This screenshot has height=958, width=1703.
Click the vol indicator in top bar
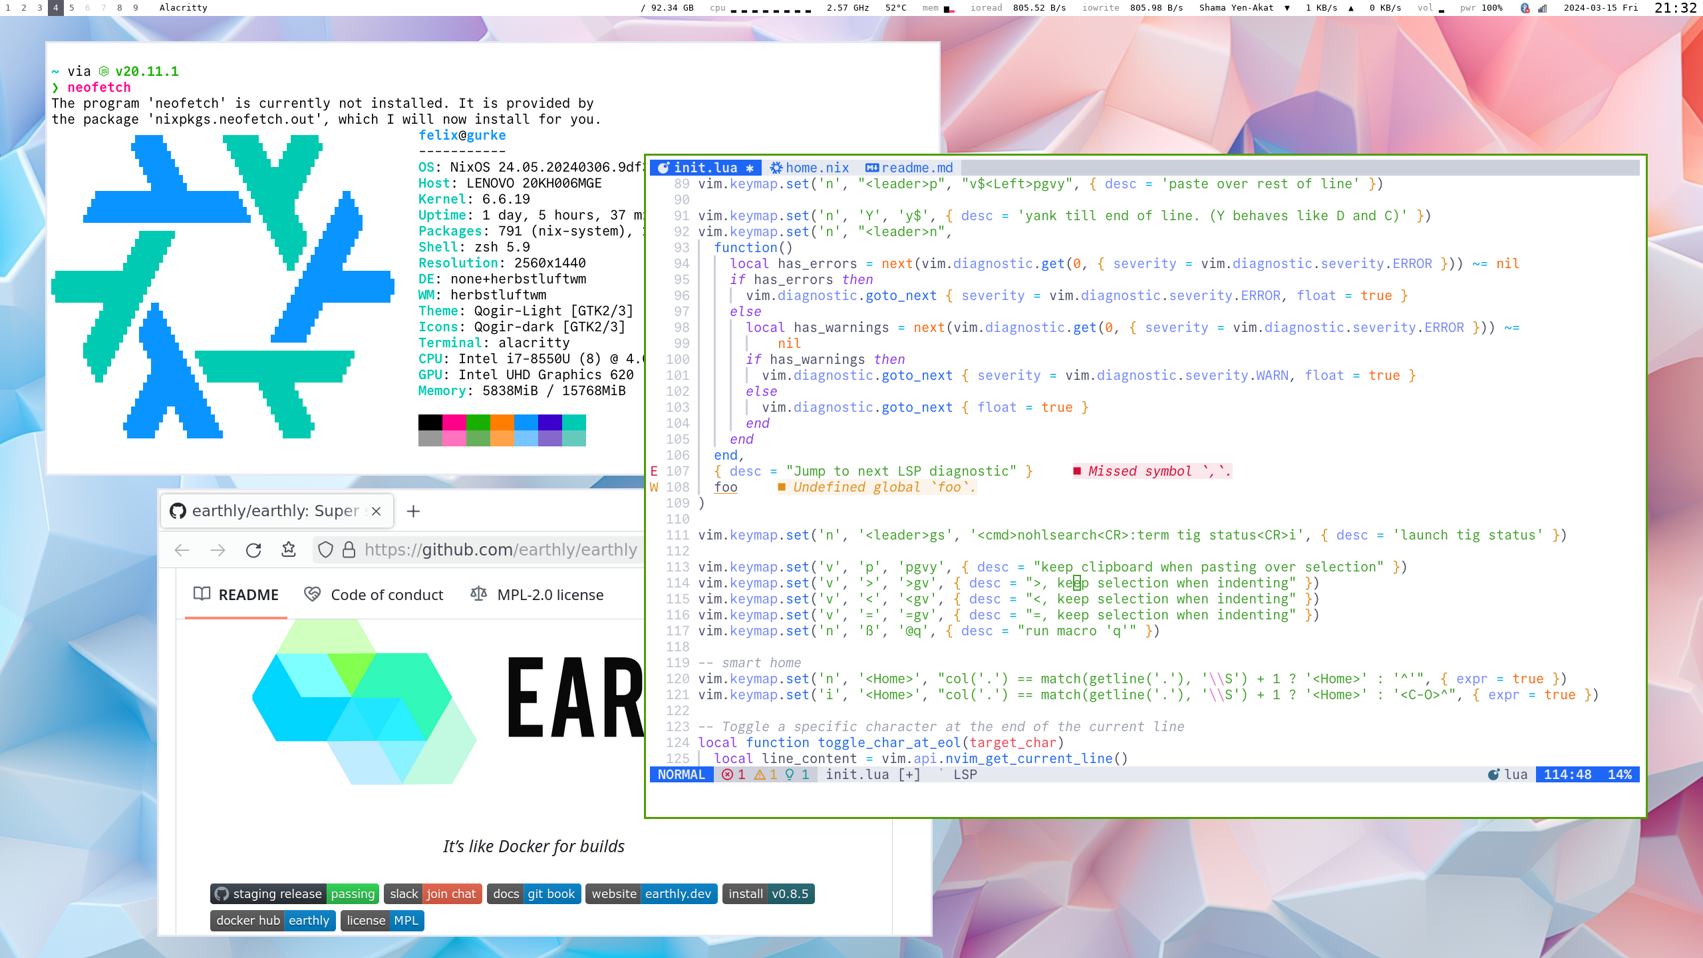tap(1430, 8)
